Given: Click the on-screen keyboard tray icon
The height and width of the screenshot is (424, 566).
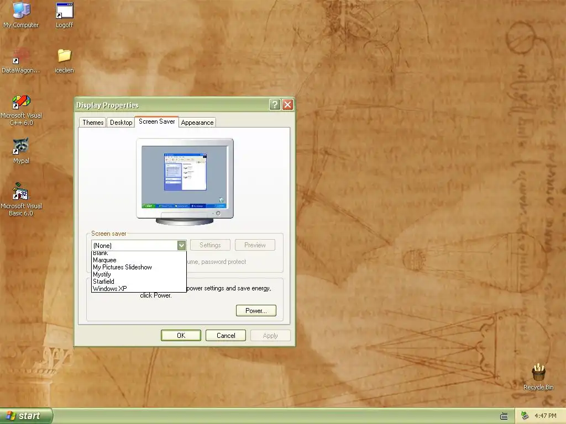Looking at the screenshot, I should coord(504,416).
